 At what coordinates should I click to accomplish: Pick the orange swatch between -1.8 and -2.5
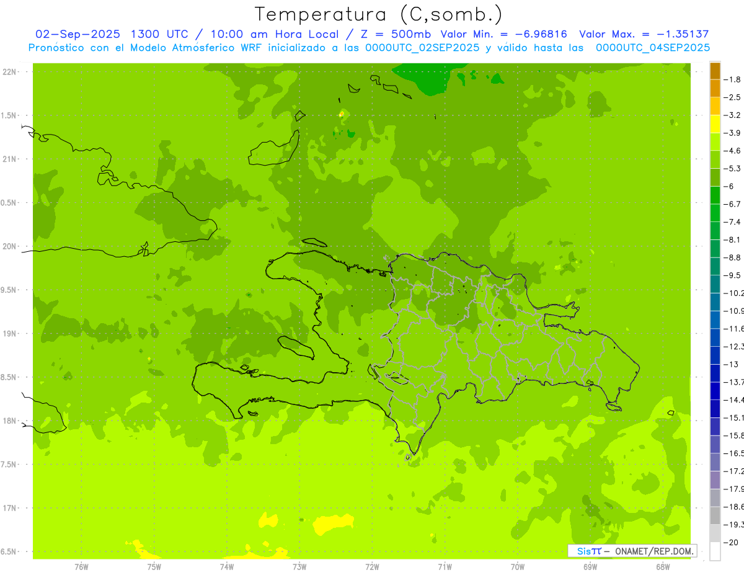pyautogui.click(x=715, y=89)
